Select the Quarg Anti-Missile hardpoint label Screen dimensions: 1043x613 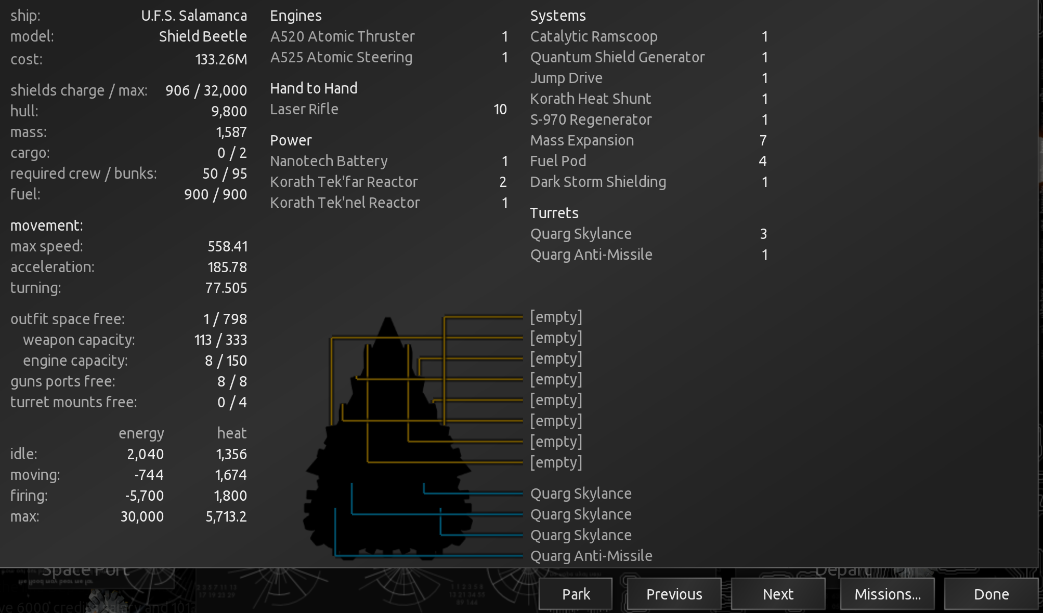(591, 556)
